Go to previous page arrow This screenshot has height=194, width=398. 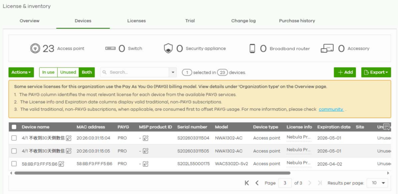tap(257, 183)
